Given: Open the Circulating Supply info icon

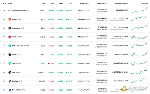Looking at the screenshot, I should coord(127,3).
